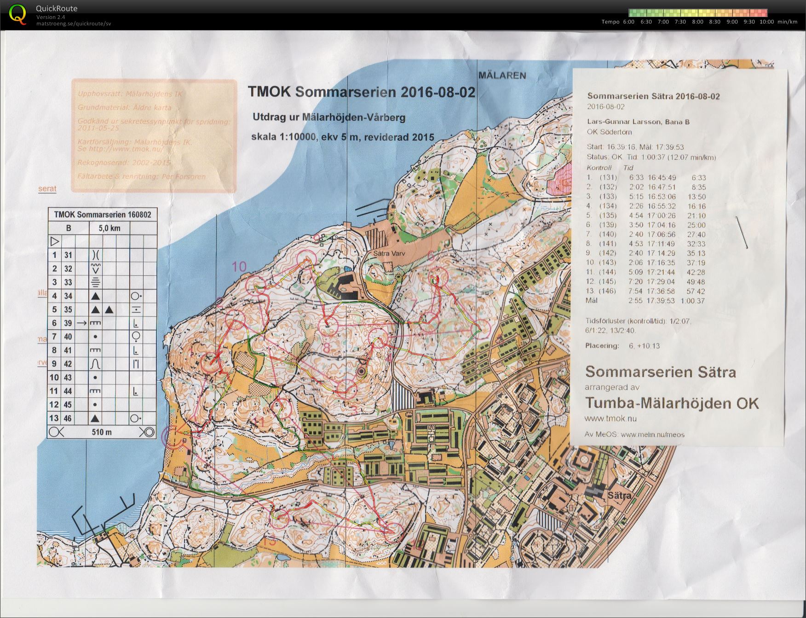Screen dimensions: 806x618
Task: Click the double boulder symbol in row 5
Action: [x=102, y=309]
